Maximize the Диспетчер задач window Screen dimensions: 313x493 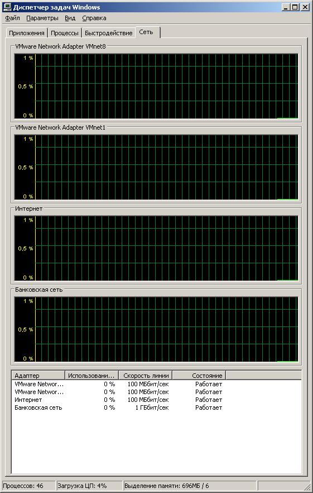[295, 7]
